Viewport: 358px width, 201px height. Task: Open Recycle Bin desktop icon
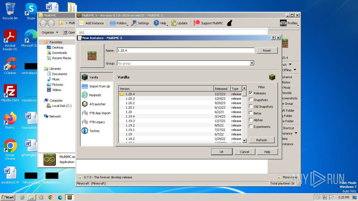[10, 11]
